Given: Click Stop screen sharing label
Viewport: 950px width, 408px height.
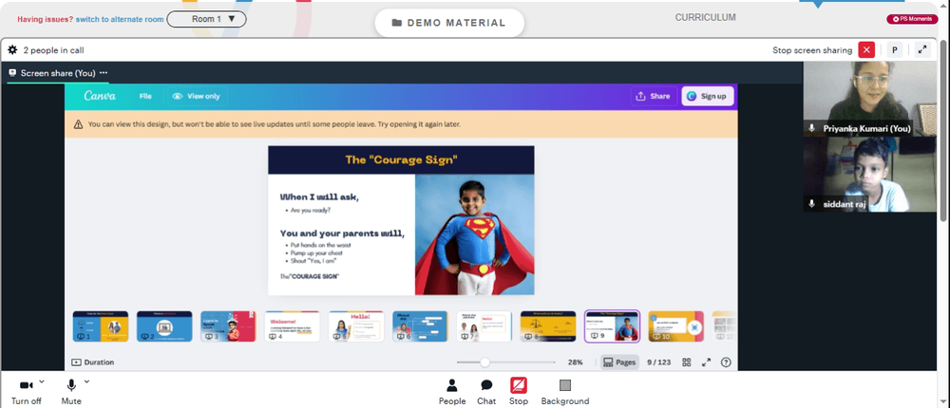Looking at the screenshot, I should pyautogui.click(x=812, y=50).
